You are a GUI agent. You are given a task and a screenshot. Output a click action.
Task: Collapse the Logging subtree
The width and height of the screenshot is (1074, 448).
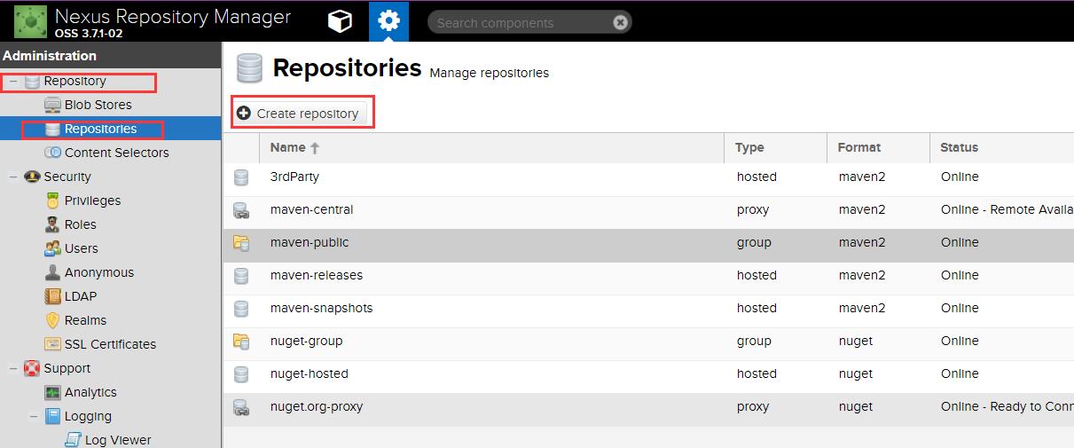tap(34, 416)
